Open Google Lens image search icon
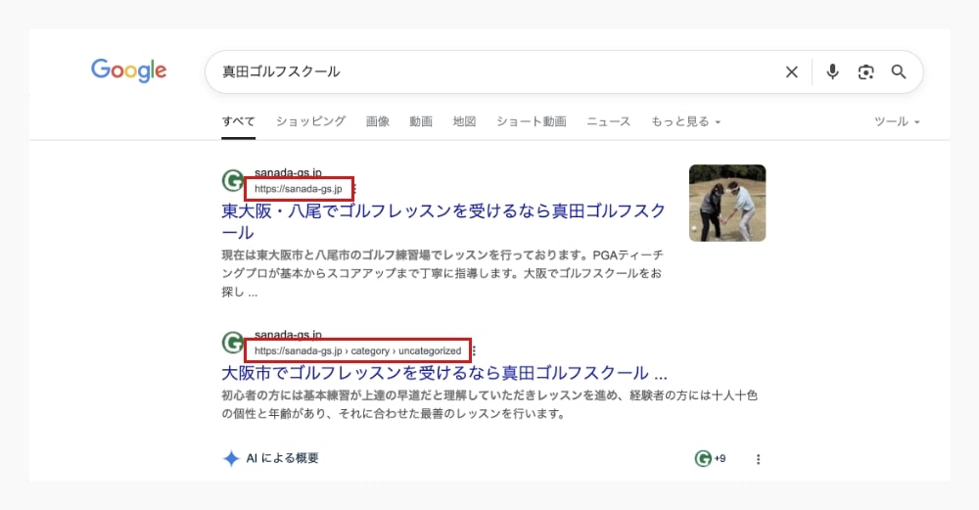The width and height of the screenshot is (979, 510). [866, 71]
